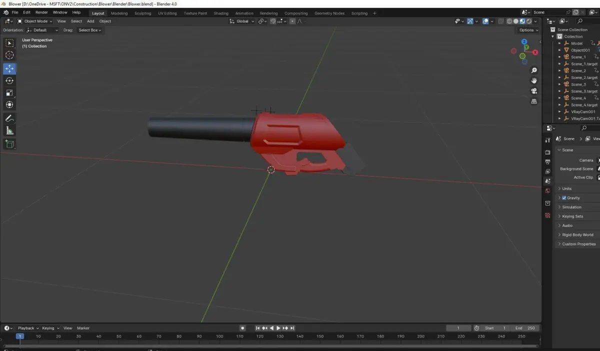Collapse the Collection tree in outliner

[x=553, y=36]
